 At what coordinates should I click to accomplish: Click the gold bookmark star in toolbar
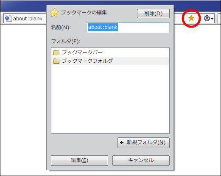[x=191, y=18]
